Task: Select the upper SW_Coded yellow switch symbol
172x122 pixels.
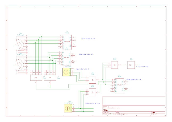Action: point(66,72)
